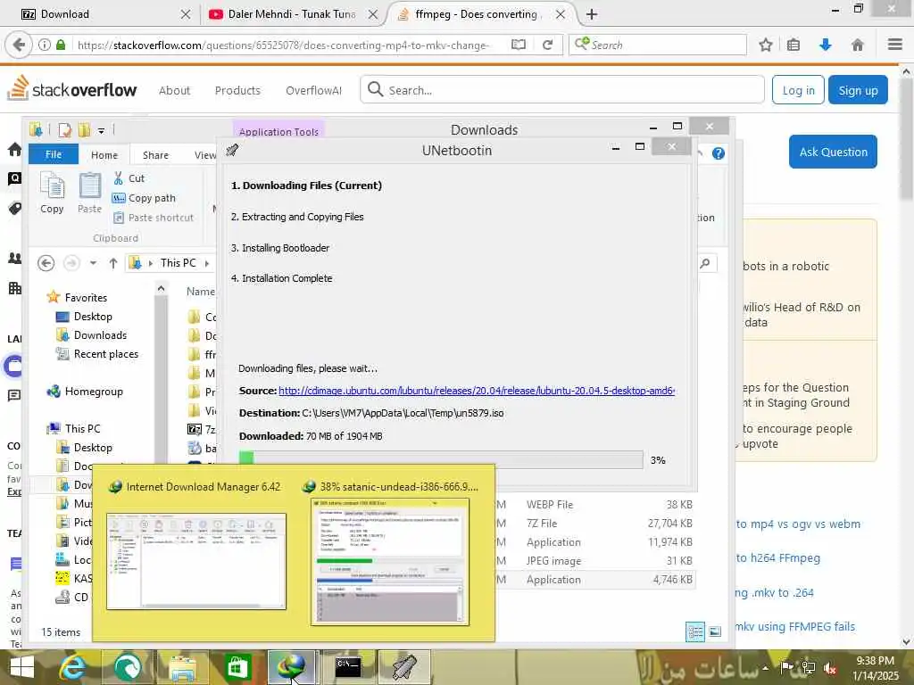This screenshot has width=914, height=685.
Task: Open the Command Prompt taskbar icon
Action: [x=347, y=667]
